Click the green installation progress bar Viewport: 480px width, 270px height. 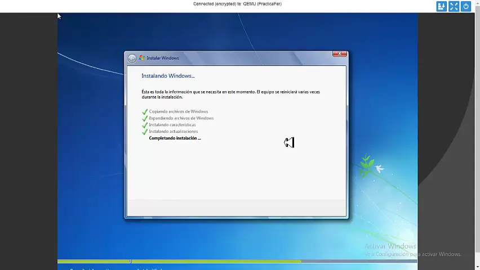point(237,261)
